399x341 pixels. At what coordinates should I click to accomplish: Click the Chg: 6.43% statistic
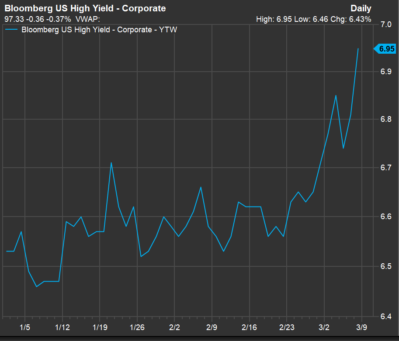tap(350, 19)
